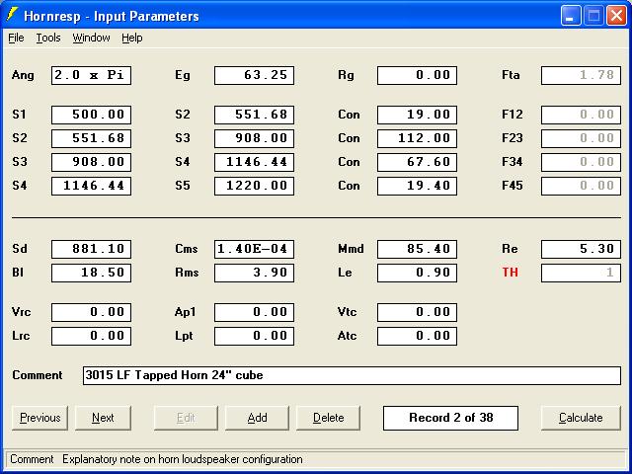This screenshot has height=474, width=632.
Task: Click the F12 field
Action: pyautogui.click(x=581, y=115)
